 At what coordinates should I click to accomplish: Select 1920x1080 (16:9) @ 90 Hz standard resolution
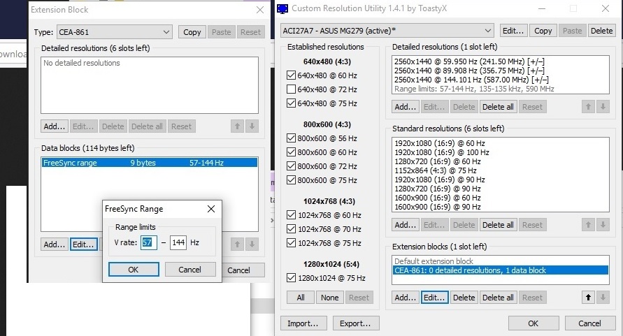point(439,180)
